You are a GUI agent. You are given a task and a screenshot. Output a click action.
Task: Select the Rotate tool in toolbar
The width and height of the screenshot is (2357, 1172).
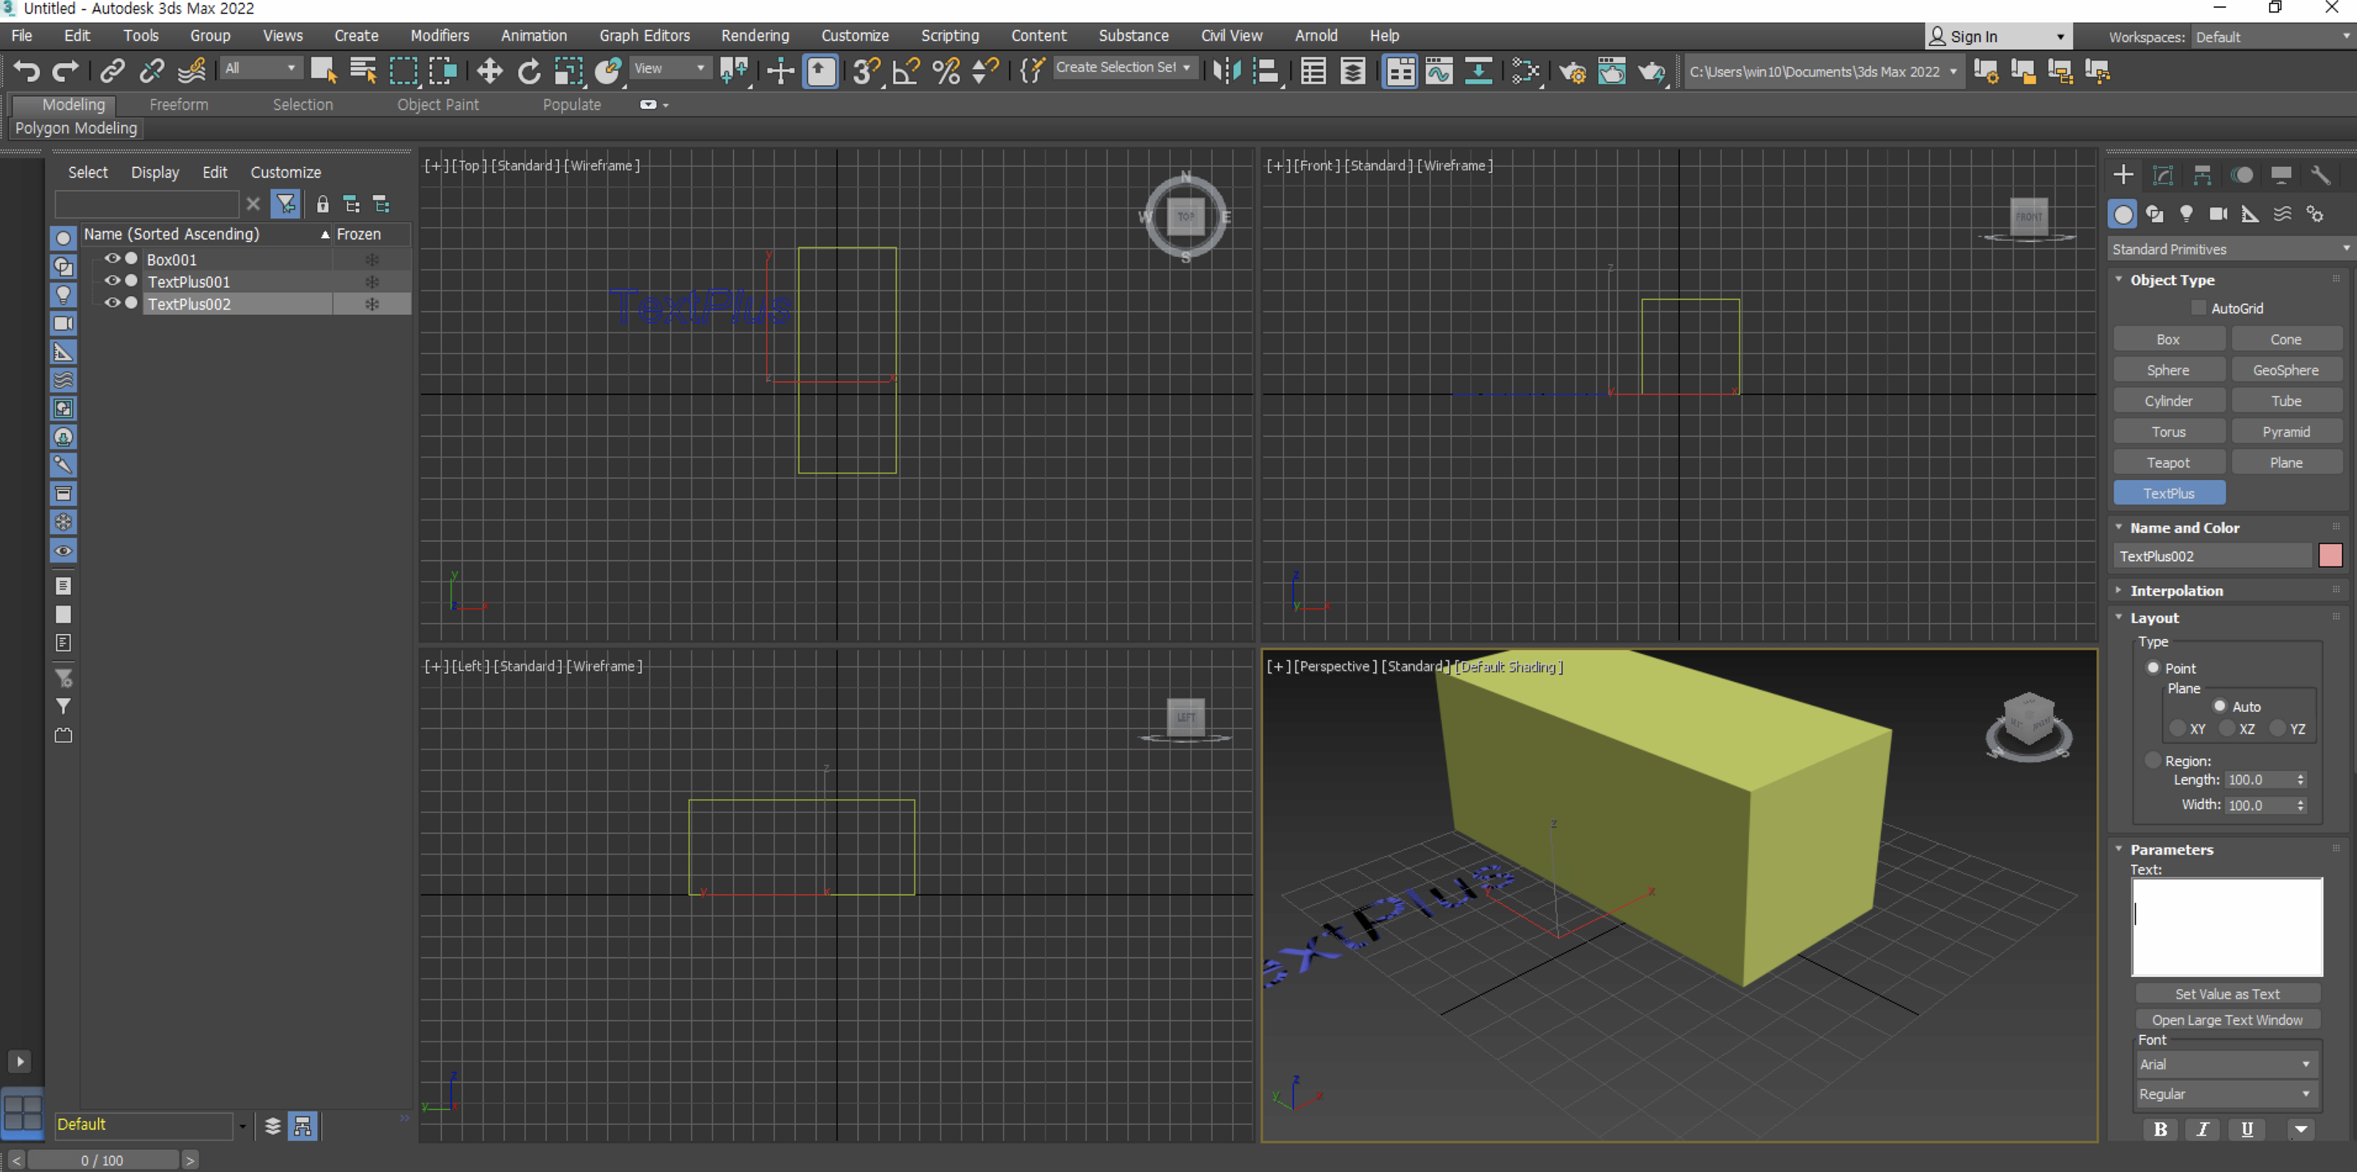click(x=529, y=70)
